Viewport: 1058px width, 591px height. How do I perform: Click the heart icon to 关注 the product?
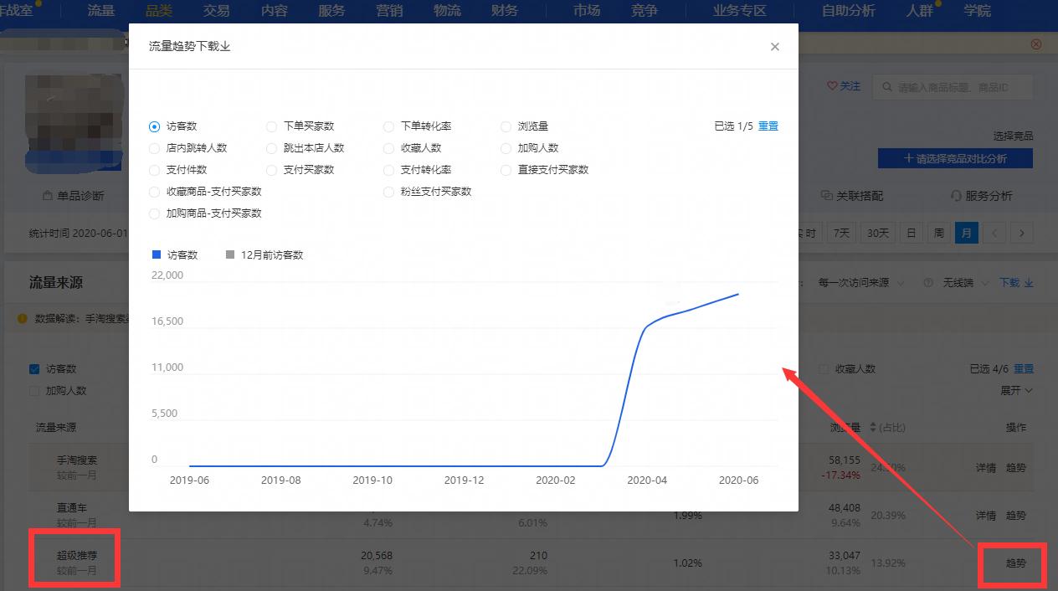coord(833,85)
